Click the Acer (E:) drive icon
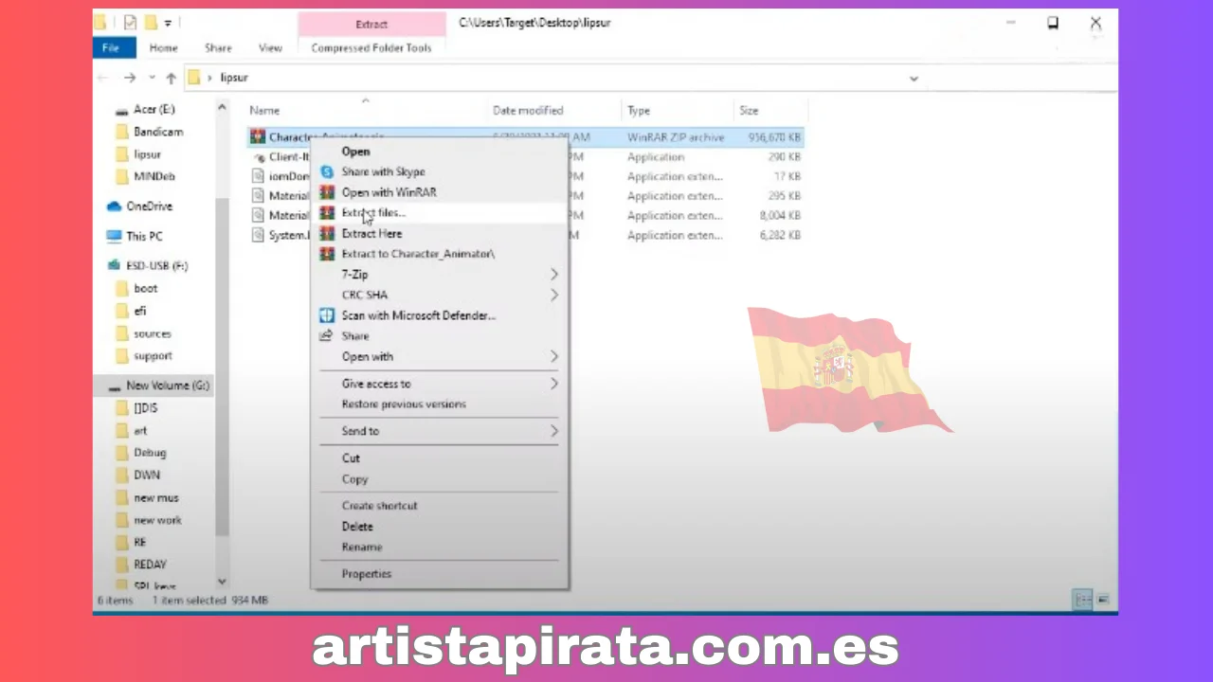The image size is (1213, 682). [x=121, y=110]
